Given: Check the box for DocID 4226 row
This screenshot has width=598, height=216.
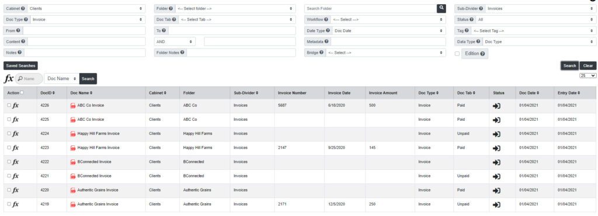Looking at the screenshot, I should tap(9, 106).
